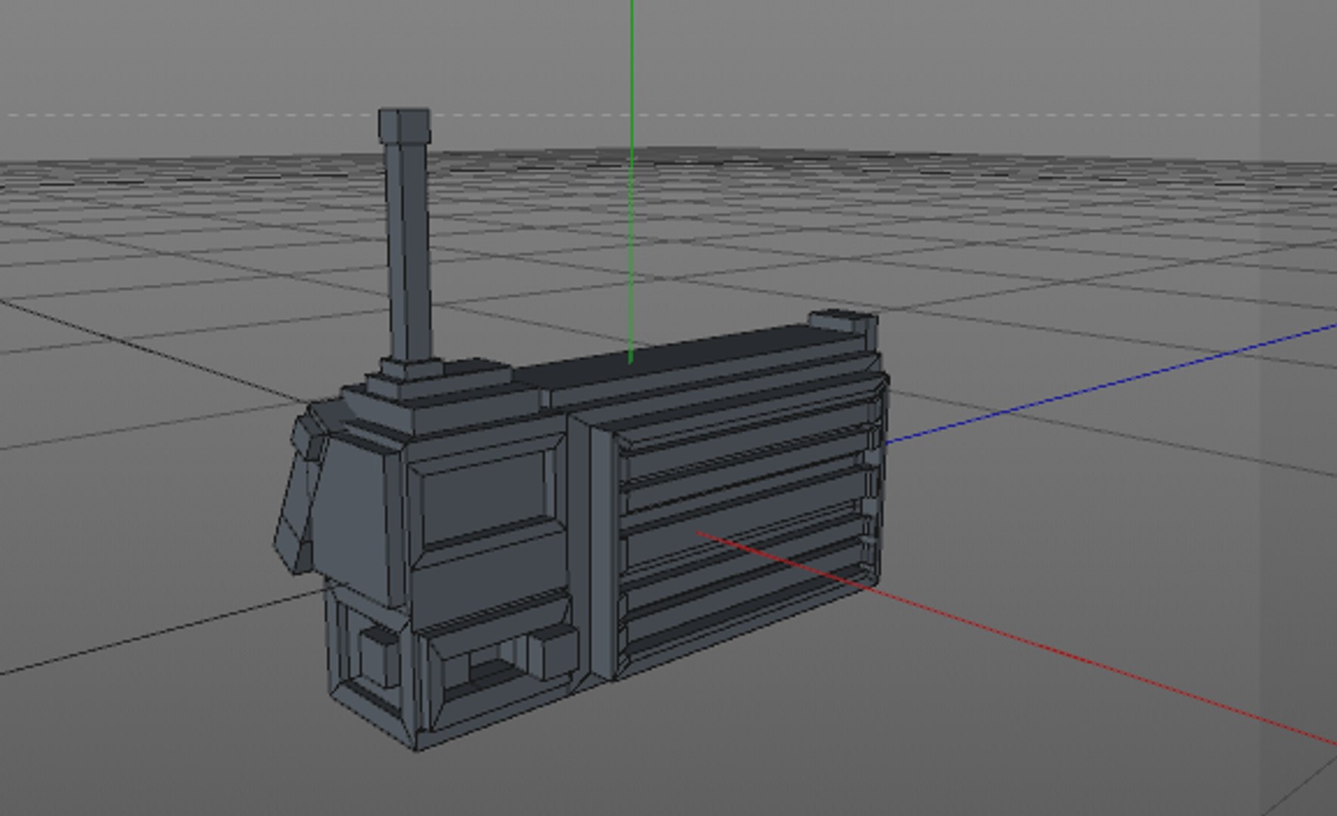Click the green vertical axis line
The width and height of the screenshot is (1337, 816).
(x=631, y=181)
